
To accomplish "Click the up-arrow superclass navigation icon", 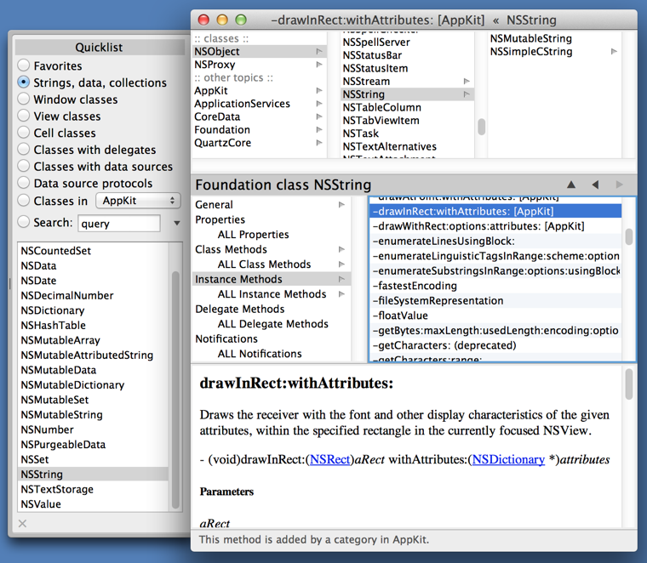I will 571,185.
